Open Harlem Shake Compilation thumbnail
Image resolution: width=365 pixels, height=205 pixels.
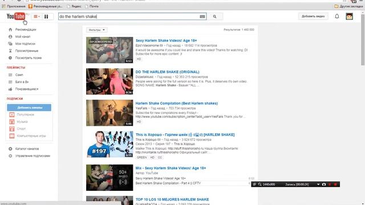109,113
